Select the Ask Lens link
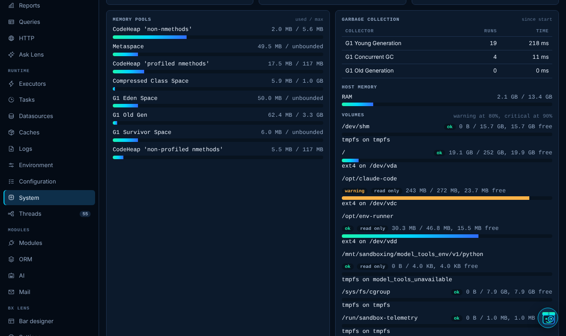 [x=49, y=54]
